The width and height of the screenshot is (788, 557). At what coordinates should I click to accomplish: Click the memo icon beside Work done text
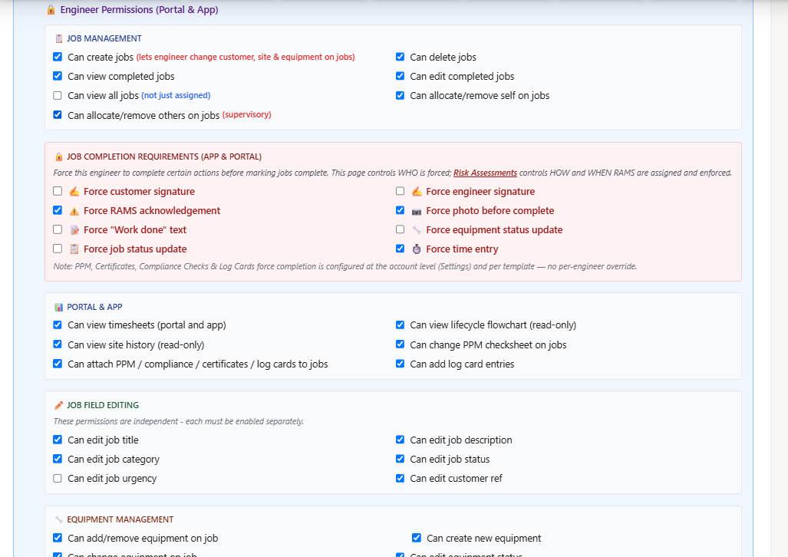click(74, 230)
